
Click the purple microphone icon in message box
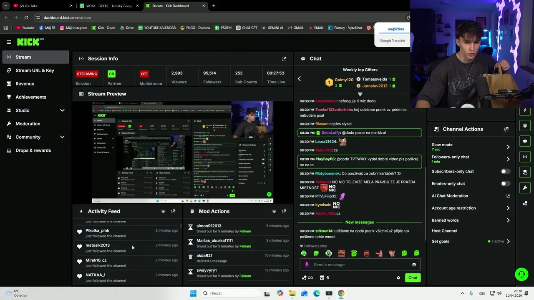tap(307, 265)
